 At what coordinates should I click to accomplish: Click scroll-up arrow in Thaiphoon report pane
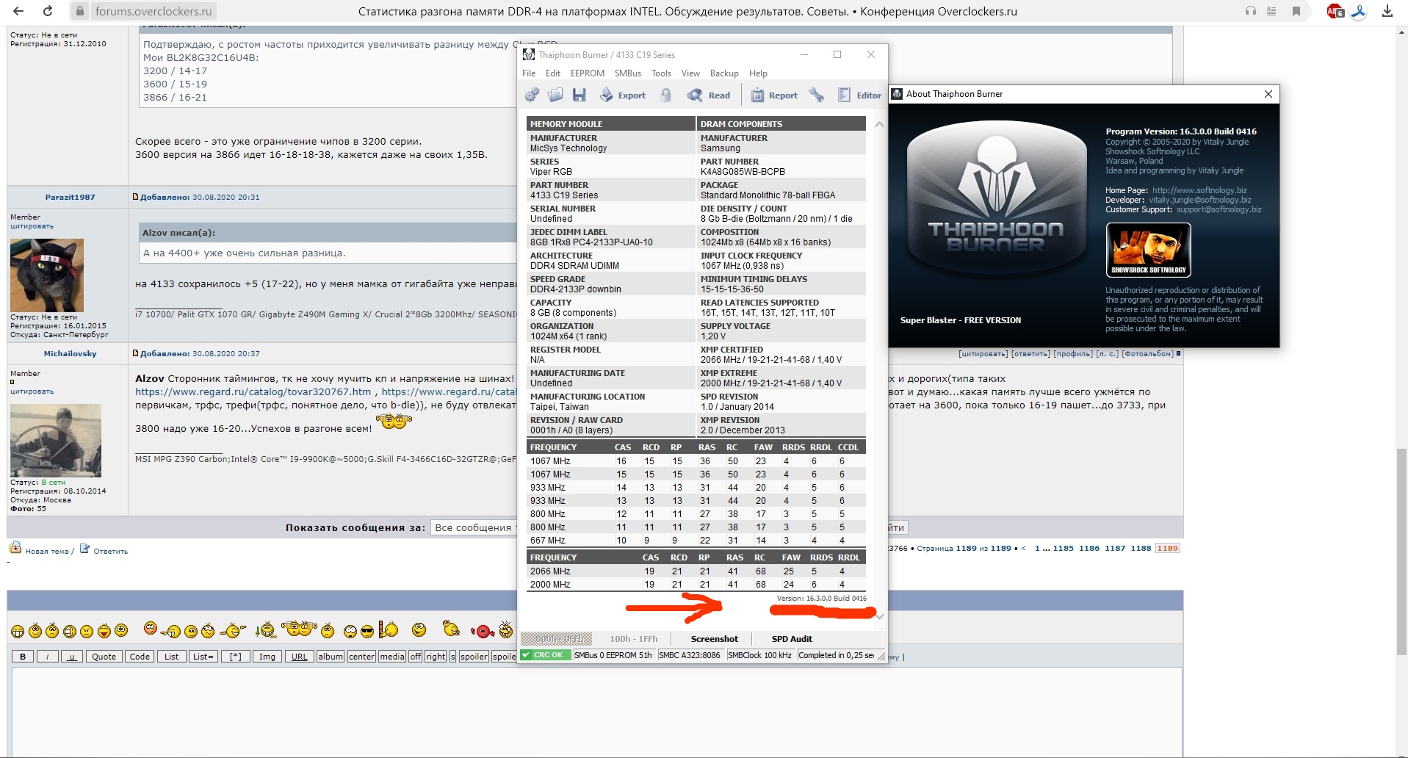[x=879, y=125]
